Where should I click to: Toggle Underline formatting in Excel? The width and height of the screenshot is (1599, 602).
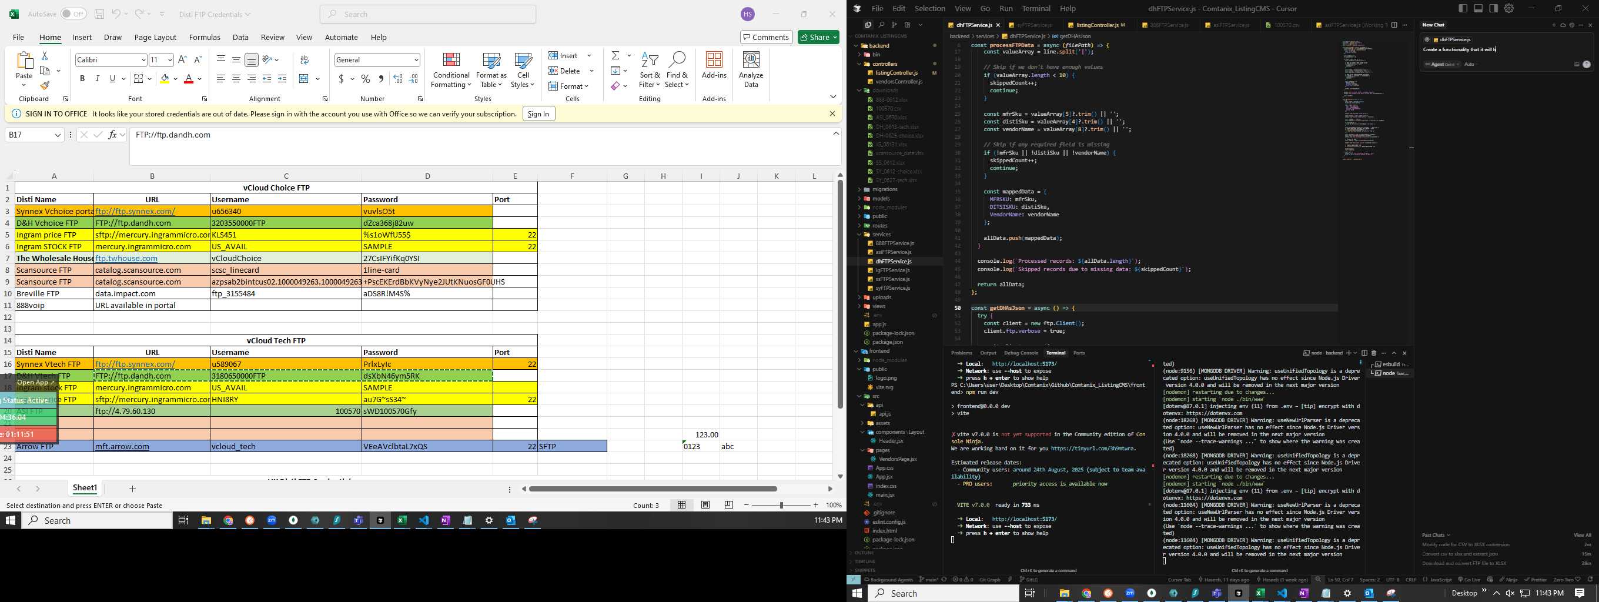[112, 79]
